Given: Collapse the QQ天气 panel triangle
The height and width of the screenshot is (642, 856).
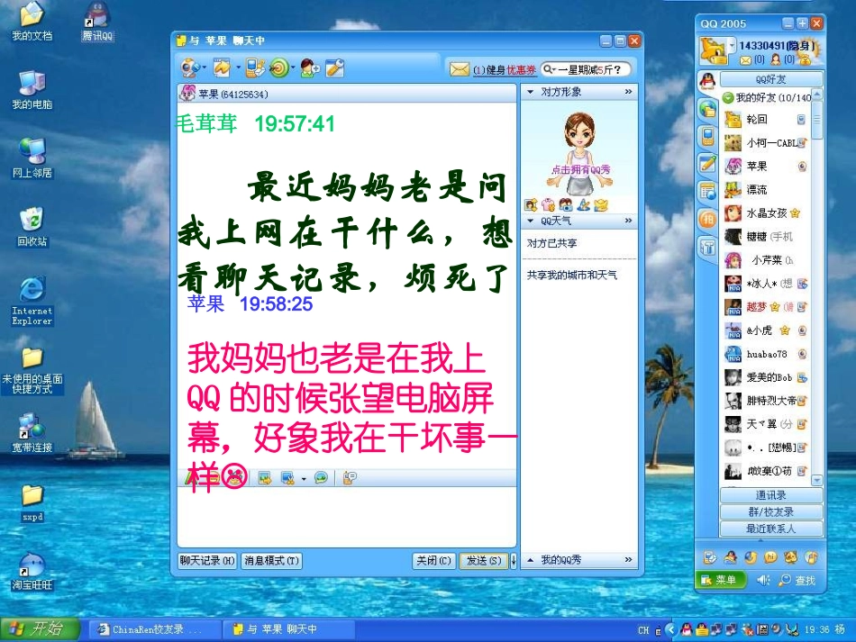Looking at the screenshot, I should [530, 221].
